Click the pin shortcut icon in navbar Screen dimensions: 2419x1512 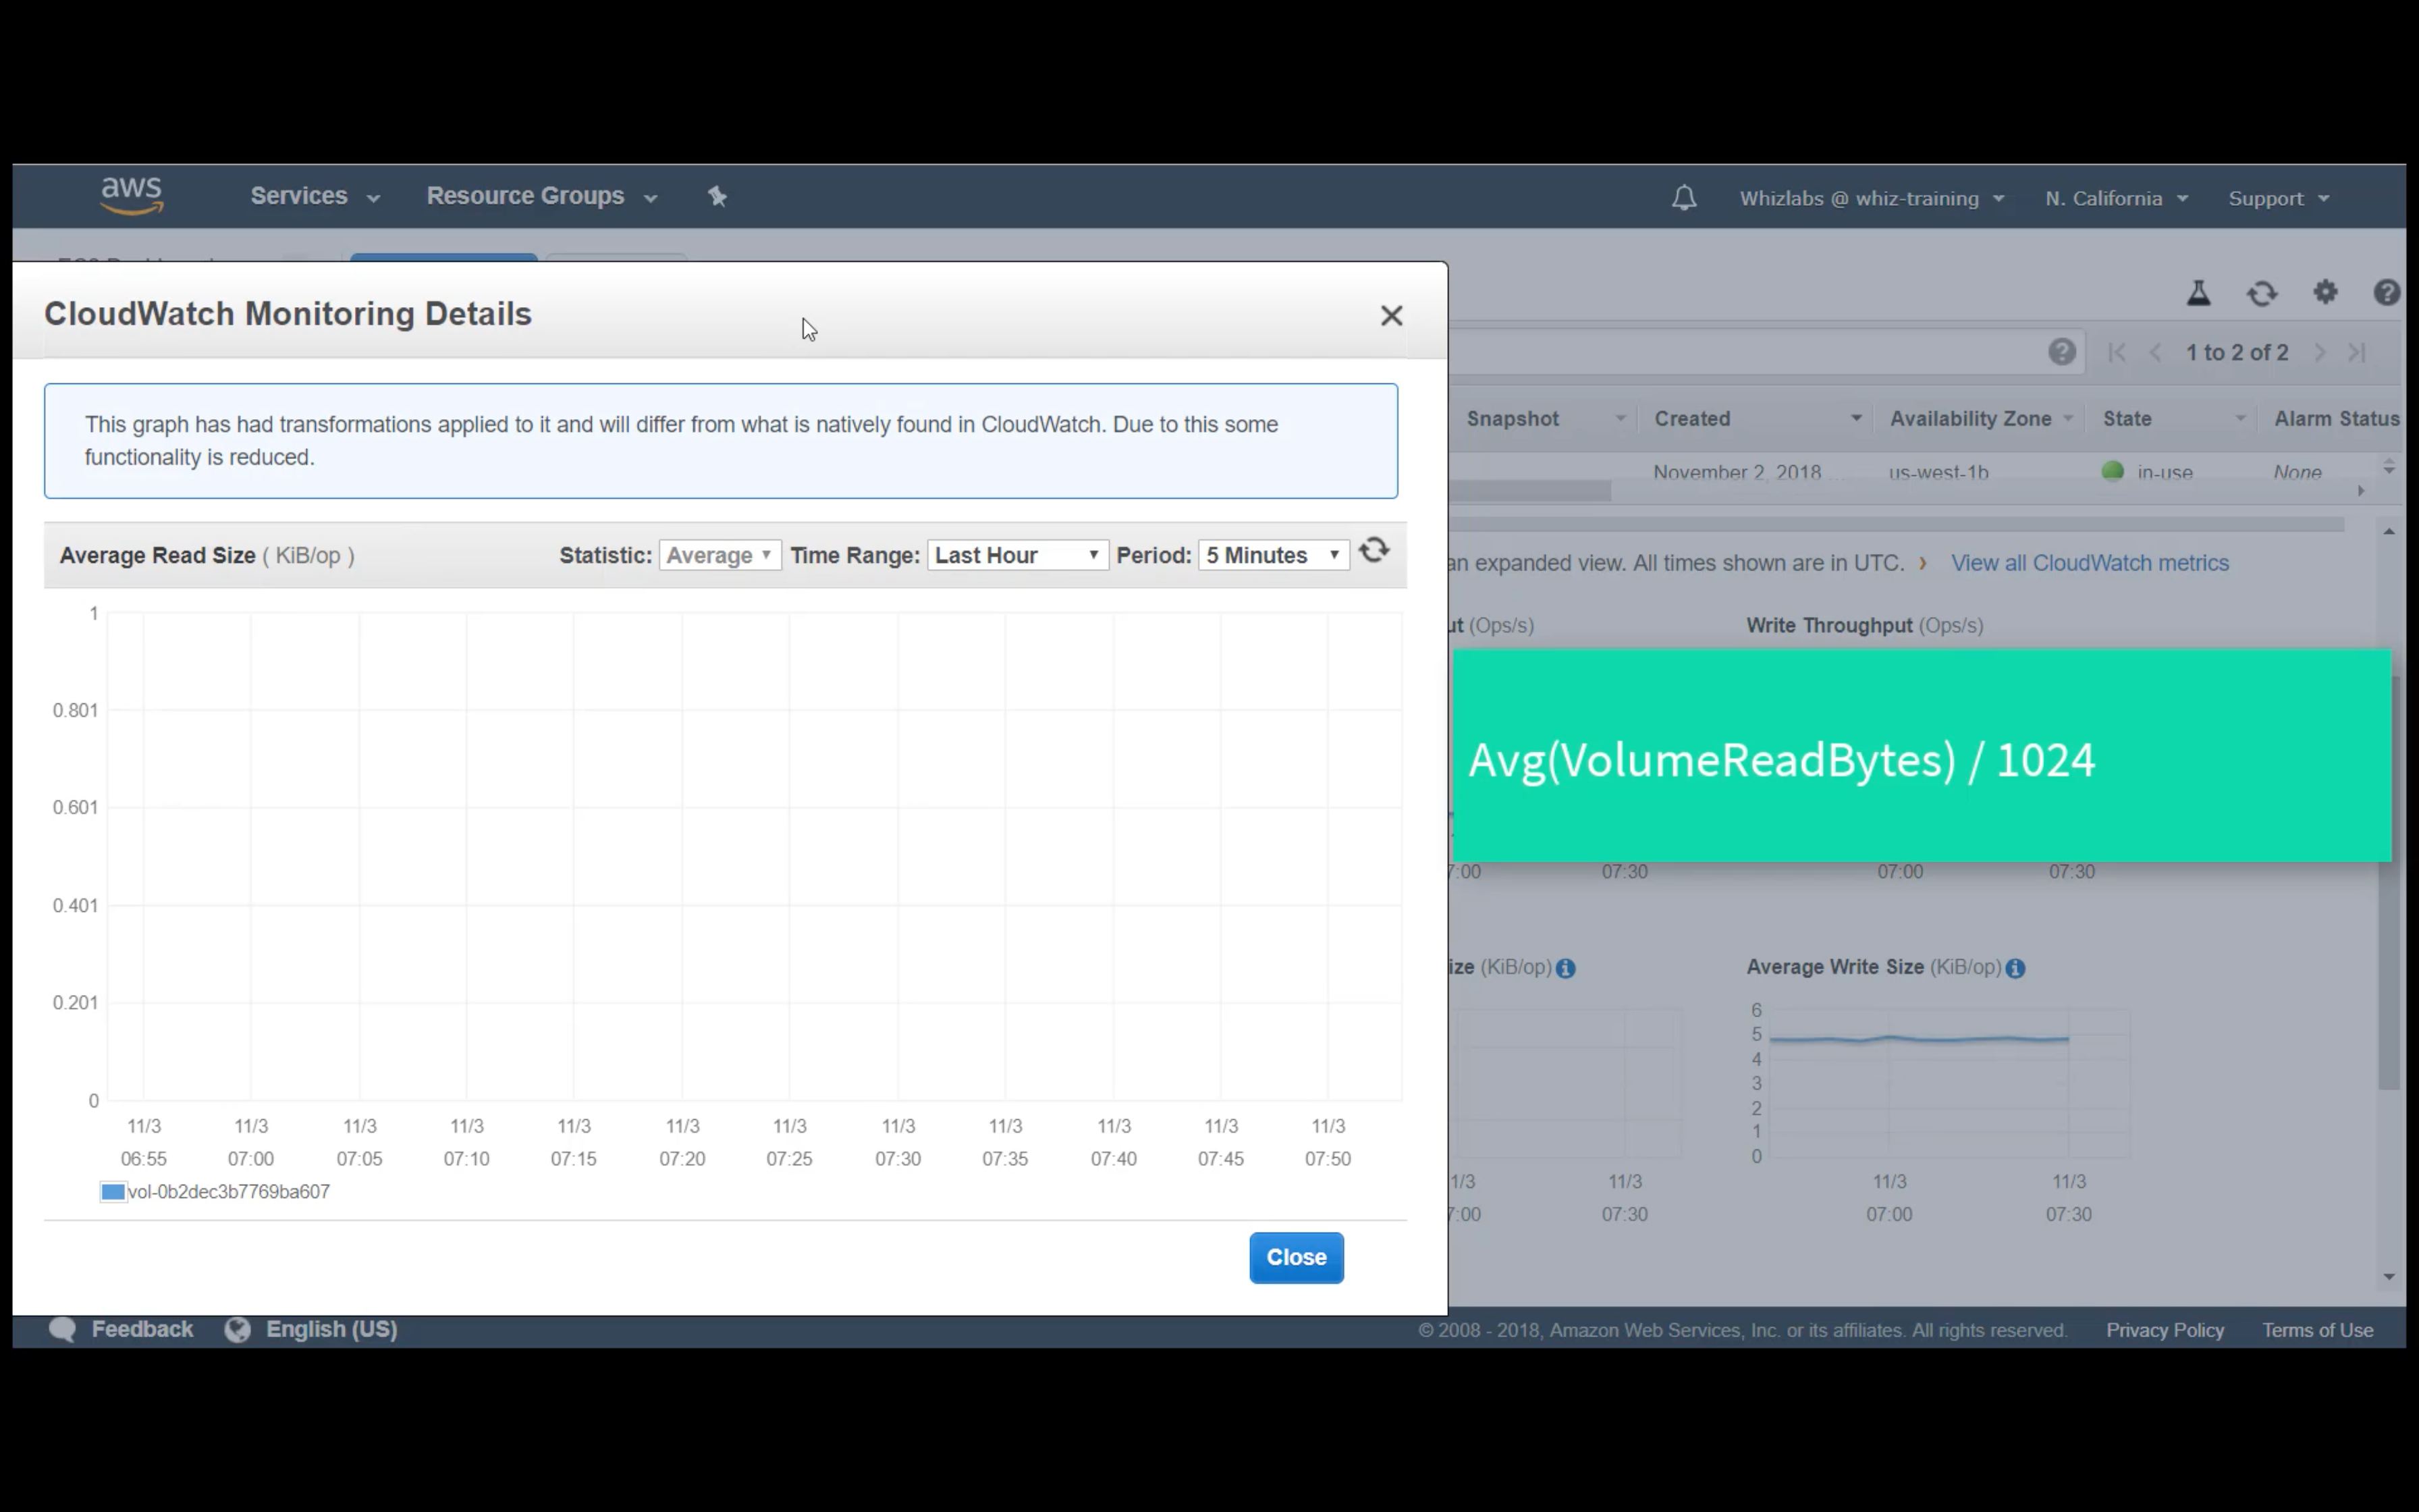coord(717,196)
